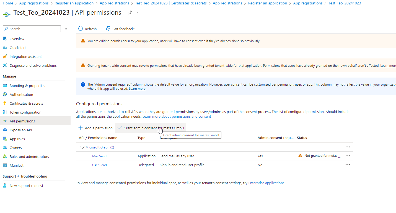Click the Authentication icon in sidebar
Viewport: 396px width, 213px height.
coord(5,94)
